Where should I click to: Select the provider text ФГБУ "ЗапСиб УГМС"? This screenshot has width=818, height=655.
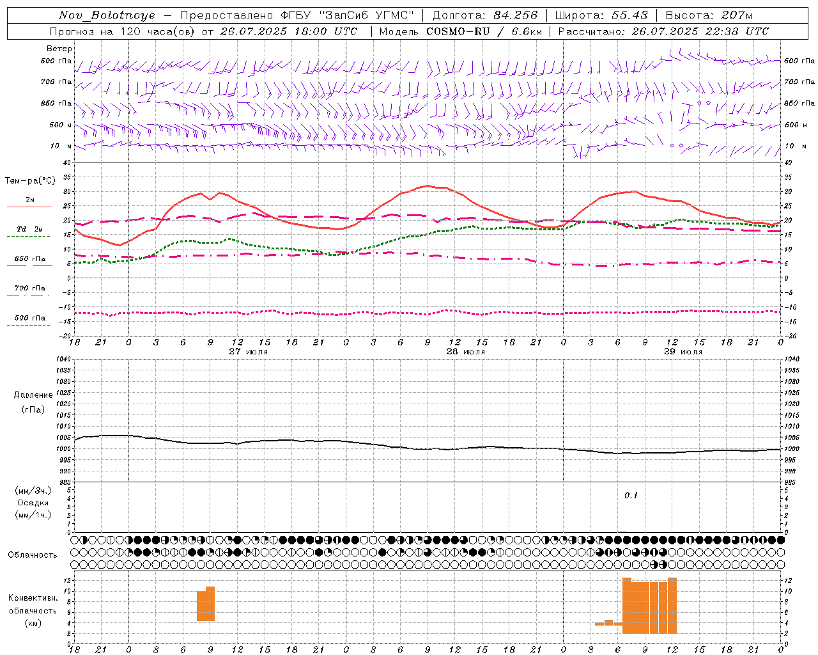point(348,15)
